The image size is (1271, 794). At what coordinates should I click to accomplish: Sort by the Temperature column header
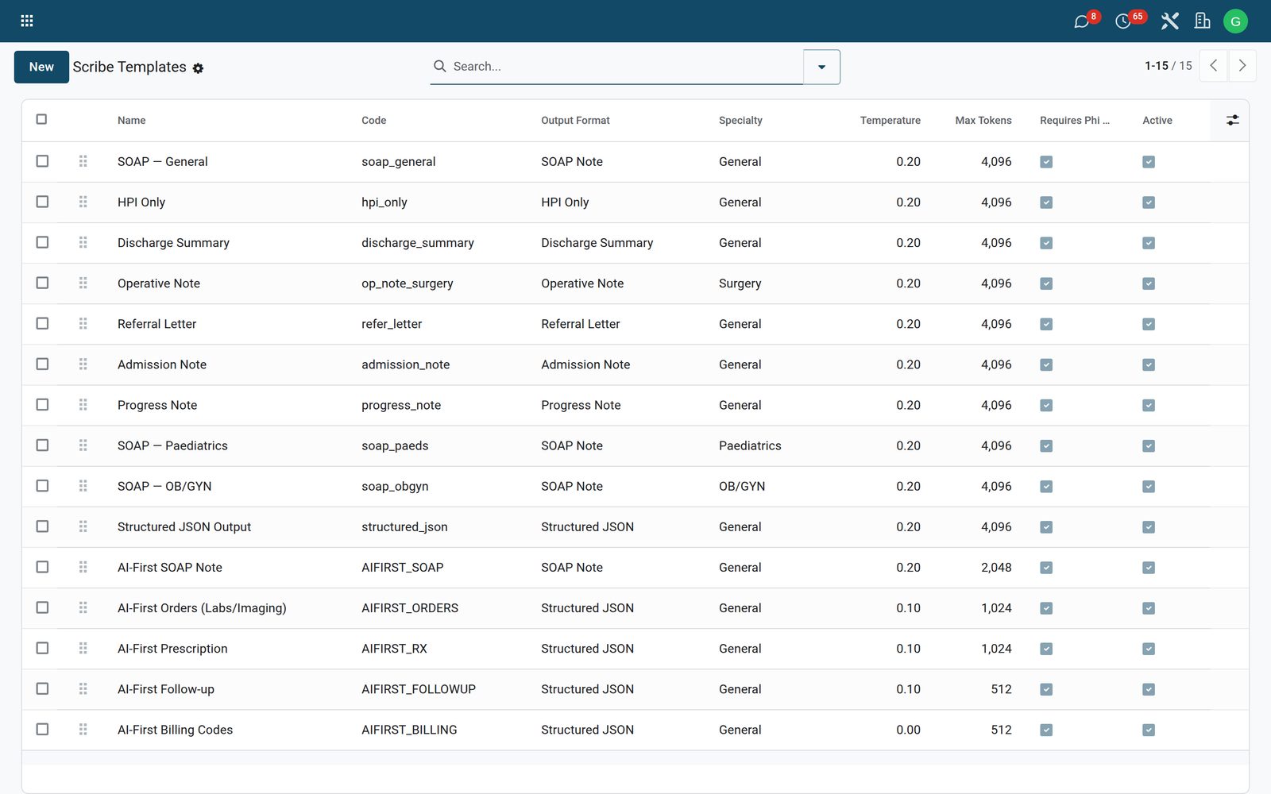(x=890, y=121)
